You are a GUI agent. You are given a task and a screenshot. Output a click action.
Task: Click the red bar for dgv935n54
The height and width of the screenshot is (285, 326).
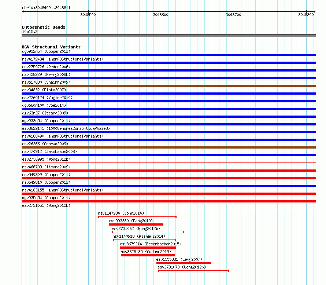168,201
